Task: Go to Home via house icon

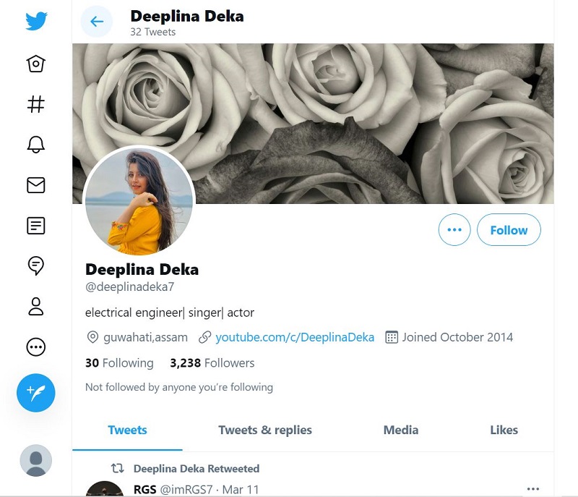Action: point(35,64)
